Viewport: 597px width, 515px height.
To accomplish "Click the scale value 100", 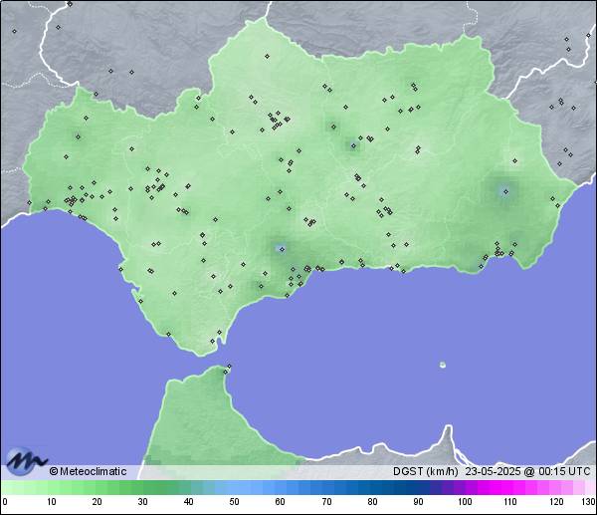I will point(465,502).
